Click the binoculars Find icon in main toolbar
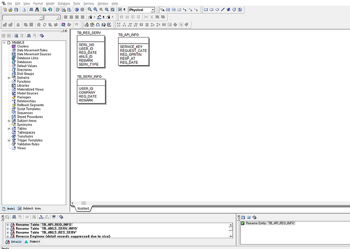The image size is (350, 249). coord(31,10)
